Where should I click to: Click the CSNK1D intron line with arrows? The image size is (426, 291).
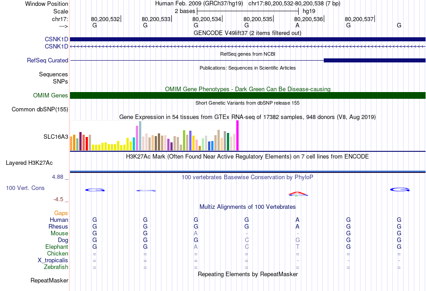[x=248, y=47]
